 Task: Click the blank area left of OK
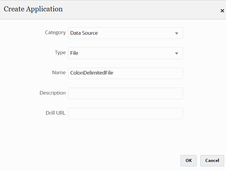[112, 160]
